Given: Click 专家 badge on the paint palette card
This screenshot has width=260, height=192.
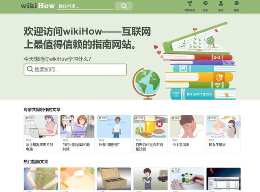Looking at the screenshot, I should (176, 170).
